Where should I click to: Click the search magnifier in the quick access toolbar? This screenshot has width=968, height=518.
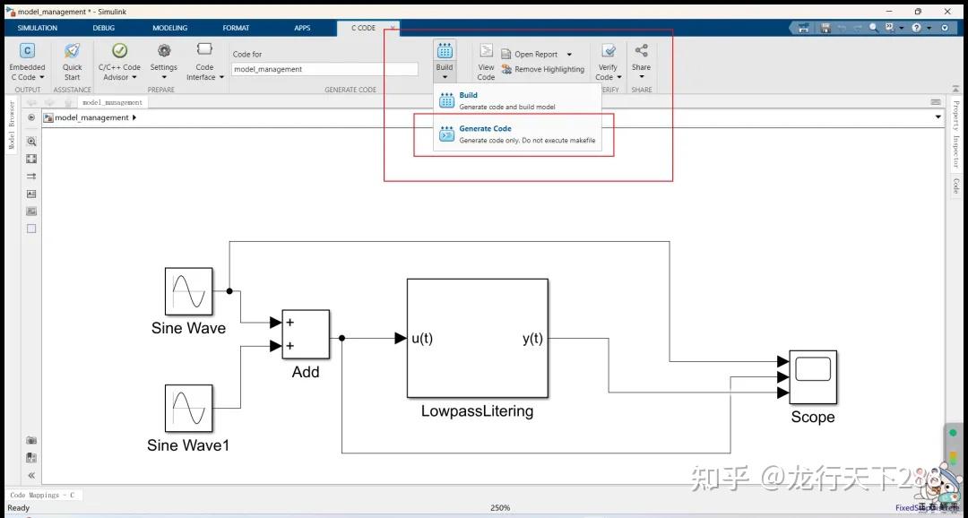click(874, 28)
